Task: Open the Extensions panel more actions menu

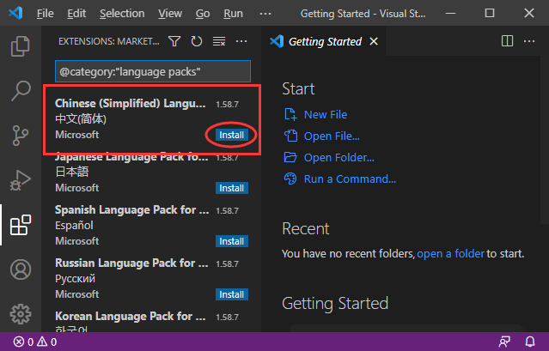Action: click(241, 41)
